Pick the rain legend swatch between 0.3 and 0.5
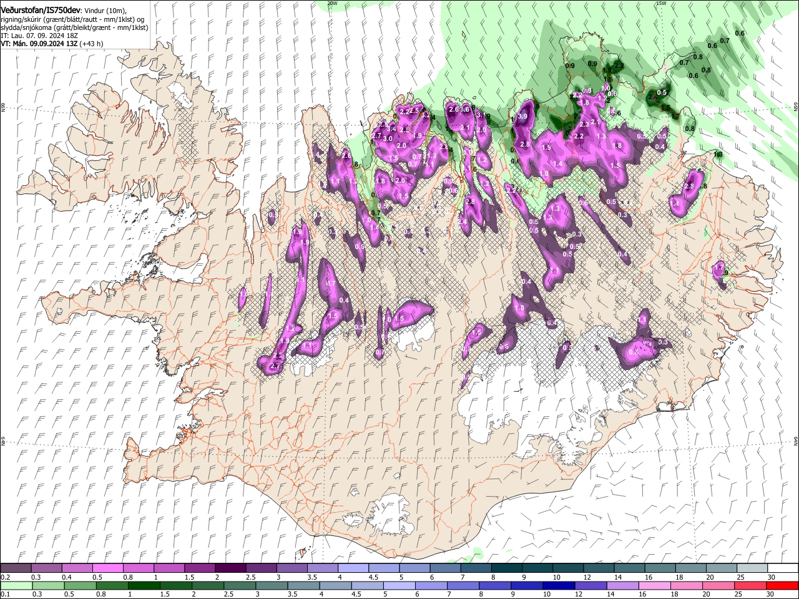799x599 pixels. [48, 585]
